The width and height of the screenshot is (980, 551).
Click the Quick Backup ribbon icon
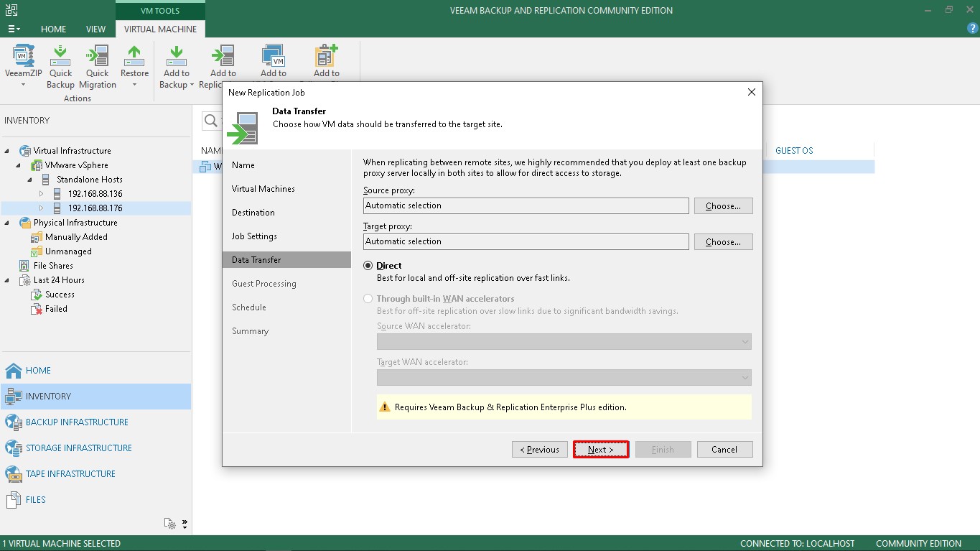coord(60,56)
